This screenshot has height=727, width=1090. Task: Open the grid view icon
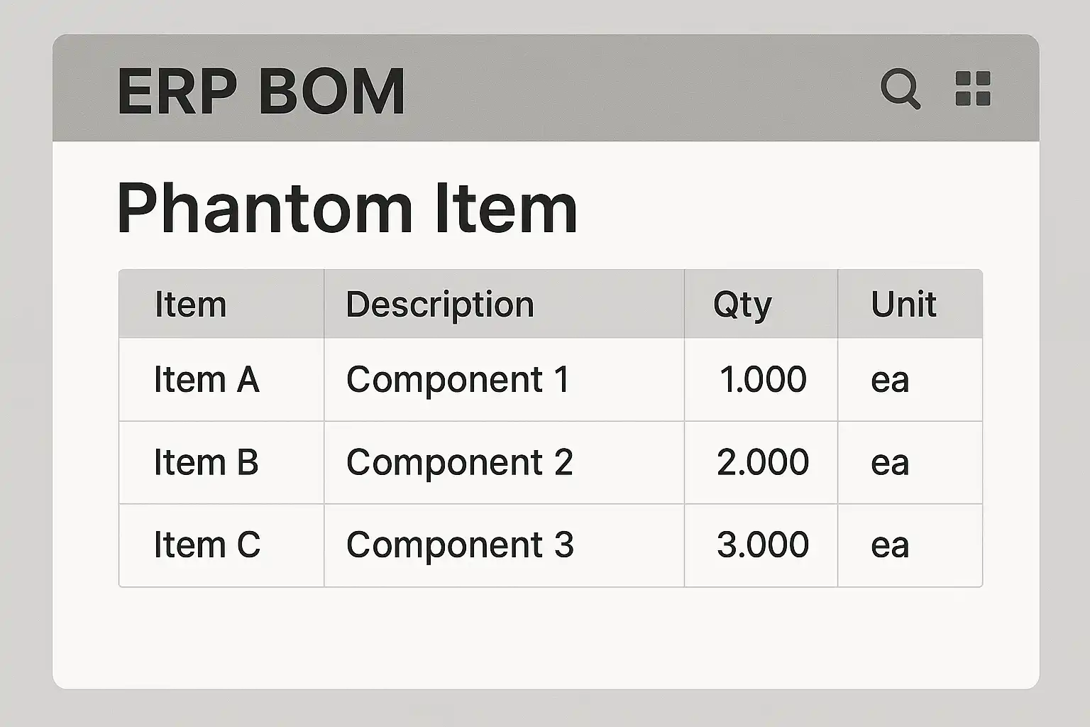973,89
